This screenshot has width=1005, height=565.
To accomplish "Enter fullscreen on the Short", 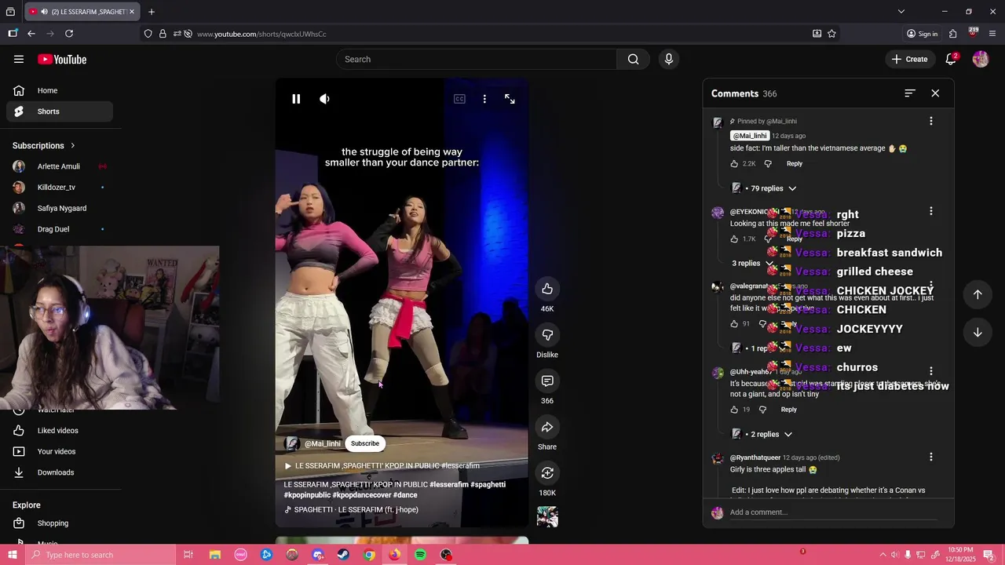I will point(510,99).
